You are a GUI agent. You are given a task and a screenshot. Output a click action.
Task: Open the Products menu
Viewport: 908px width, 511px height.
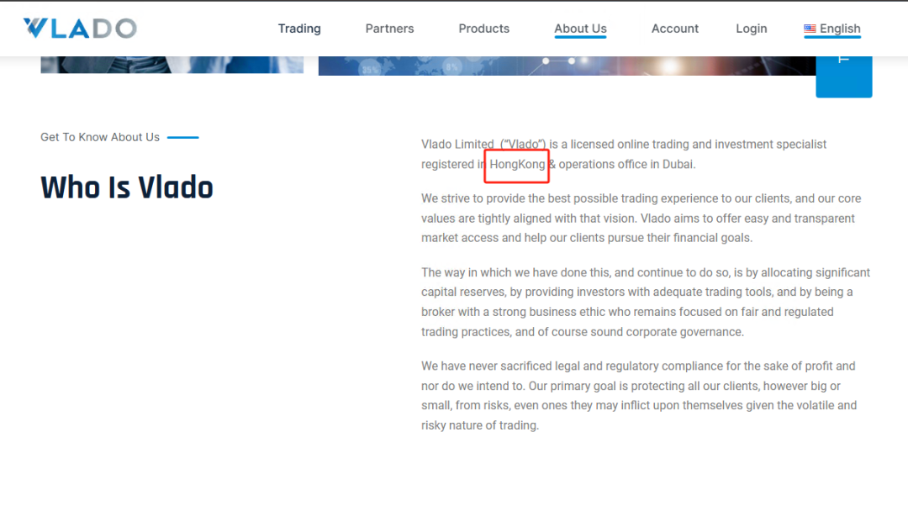click(x=484, y=29)
